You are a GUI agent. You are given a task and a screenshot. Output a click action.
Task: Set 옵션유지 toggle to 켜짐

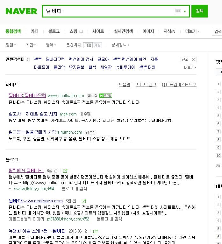click(x=97, y=45)
